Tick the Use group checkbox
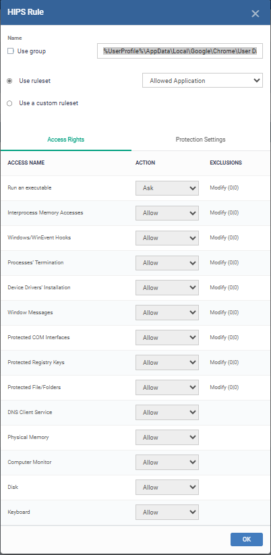 point(11,51)
